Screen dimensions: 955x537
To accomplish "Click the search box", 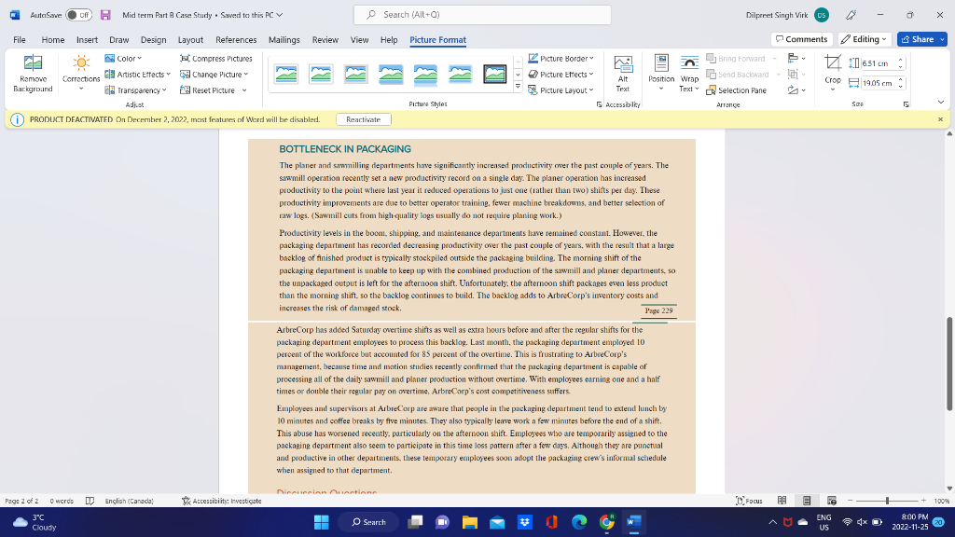I will coord(482,15).
